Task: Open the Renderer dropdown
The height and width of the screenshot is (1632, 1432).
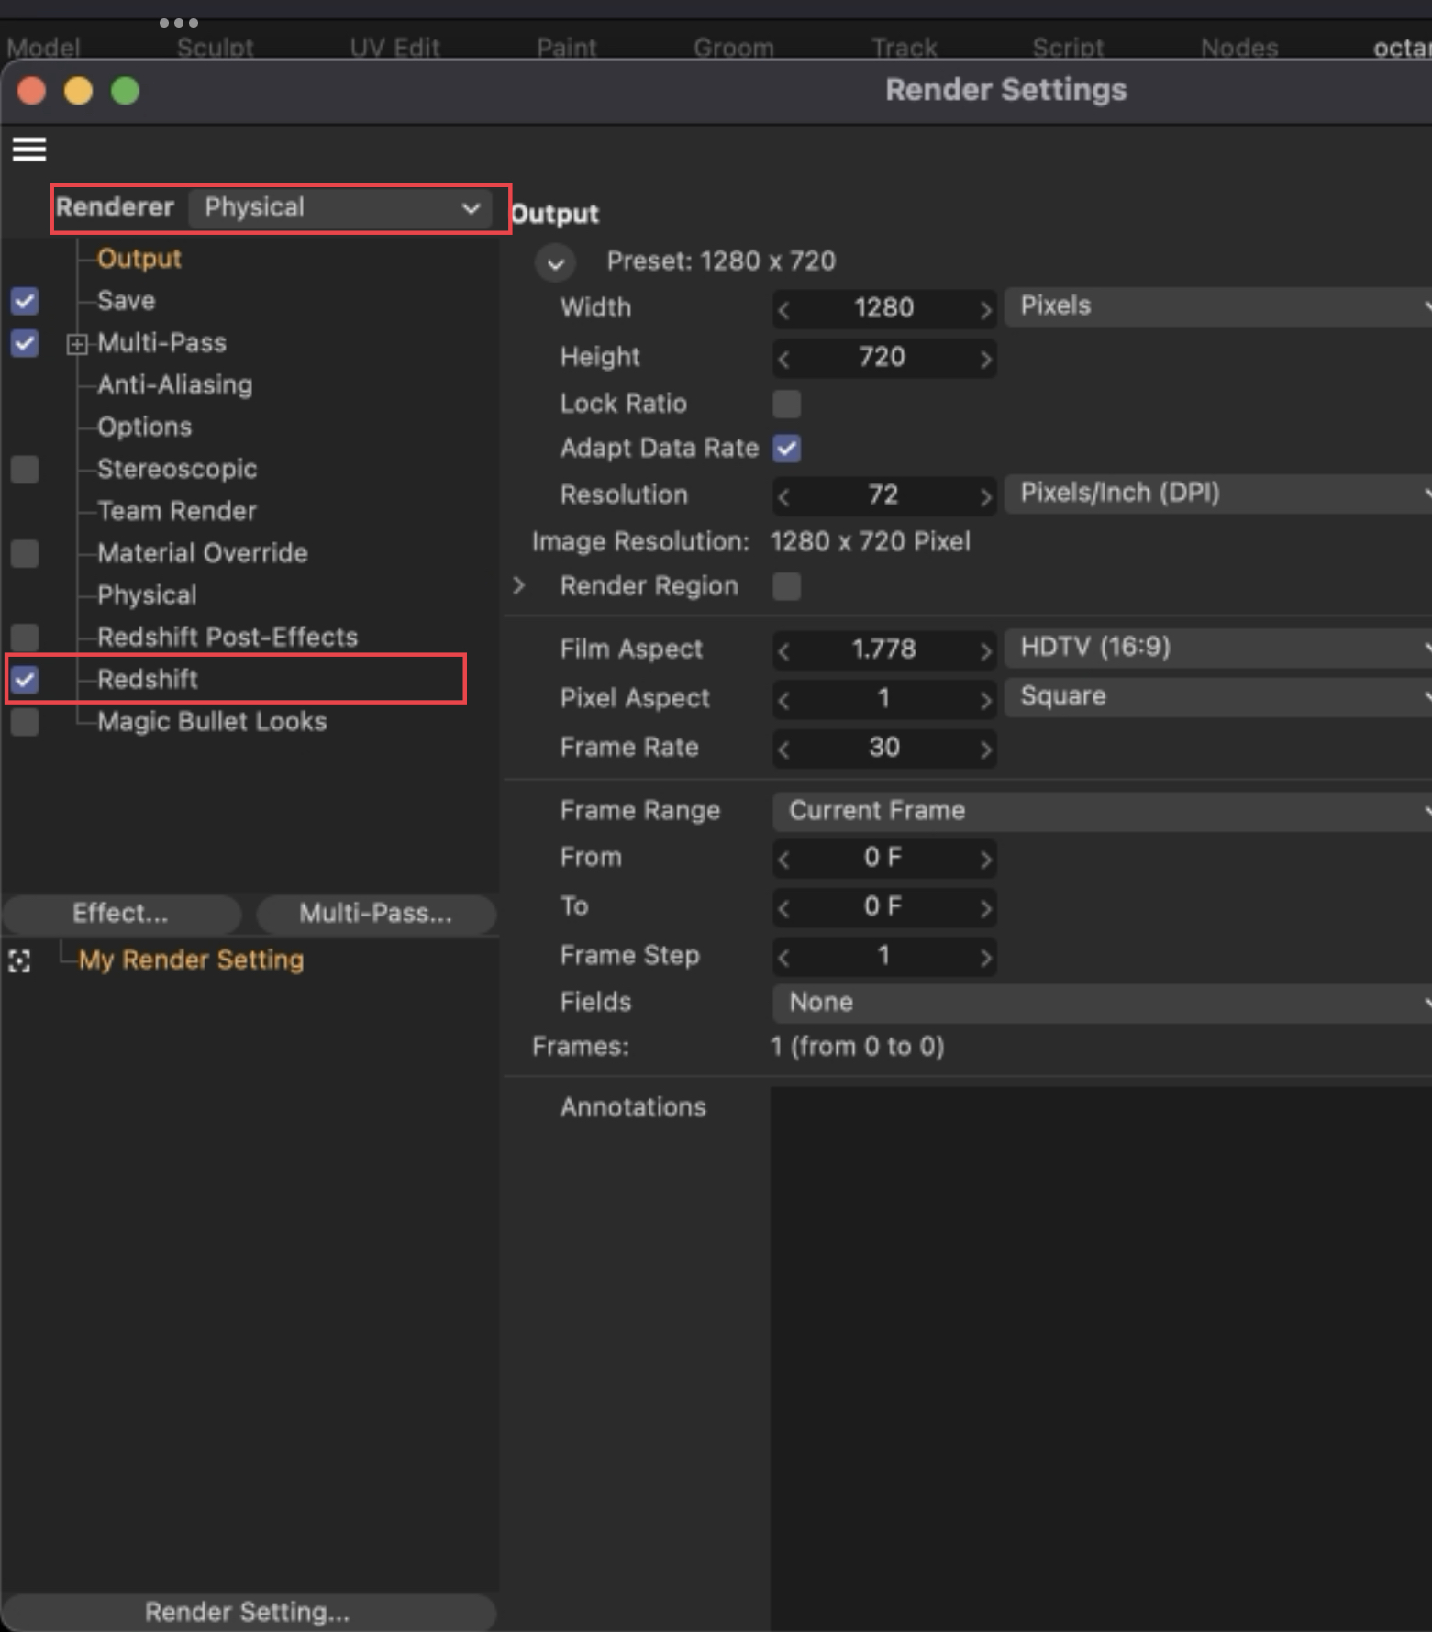Action: 340,208
